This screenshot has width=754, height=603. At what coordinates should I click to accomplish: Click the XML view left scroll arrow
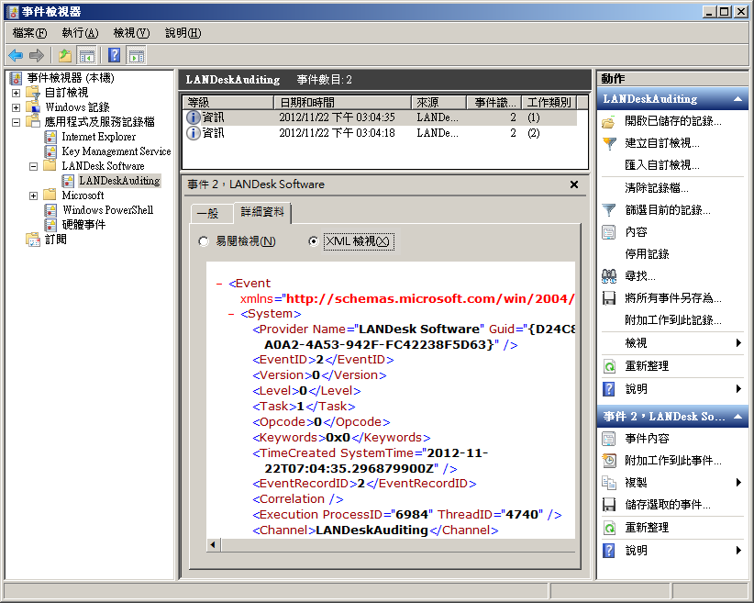pos(213,545)
